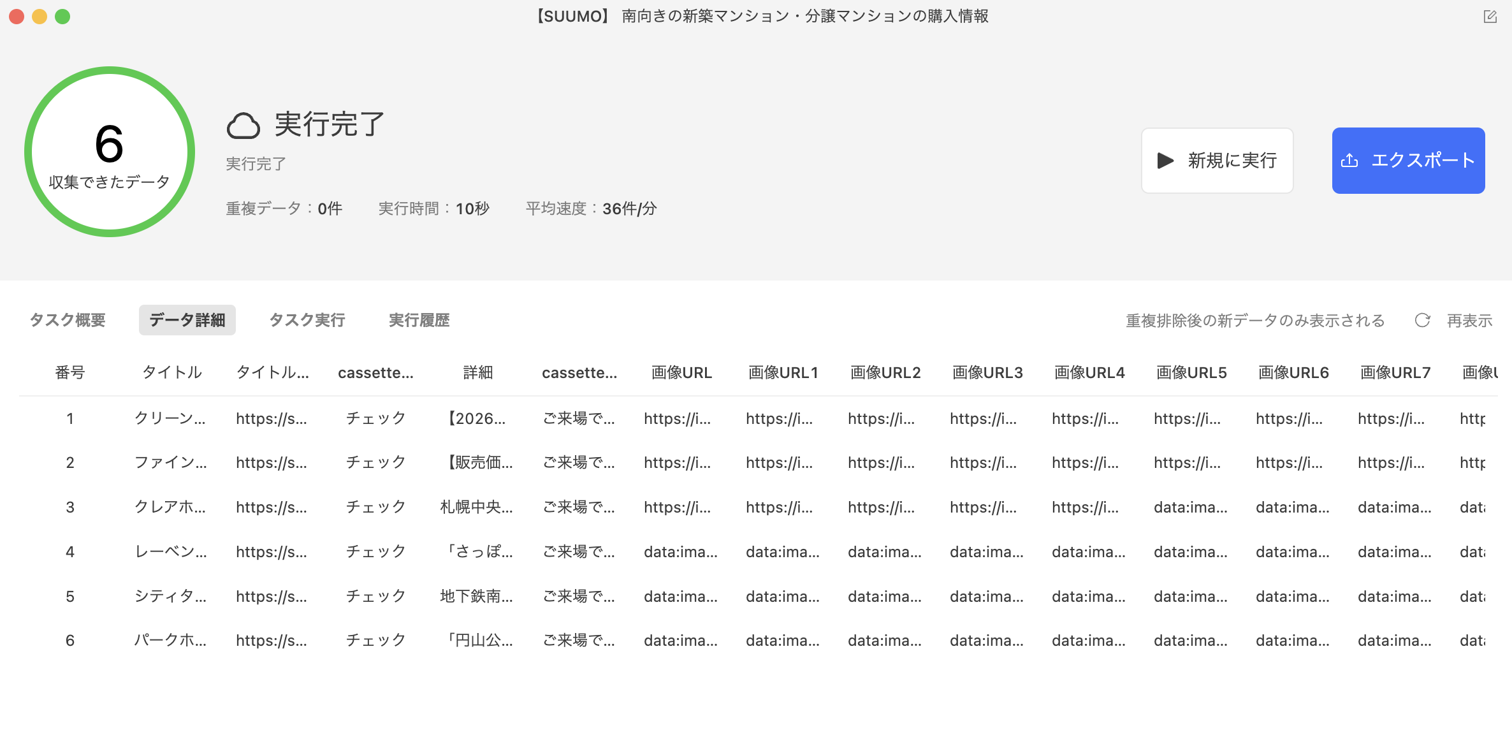1512x751 pixels.
Task: Click the edit icon in title bar
Action: [x=1490, y=17]
